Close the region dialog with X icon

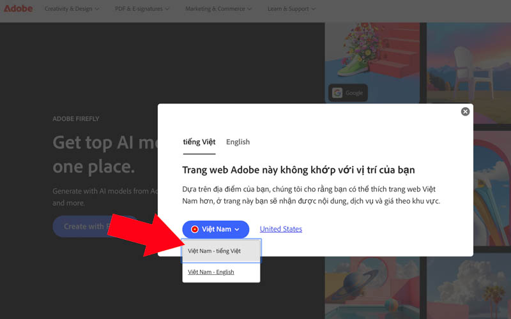coord(465,112)
